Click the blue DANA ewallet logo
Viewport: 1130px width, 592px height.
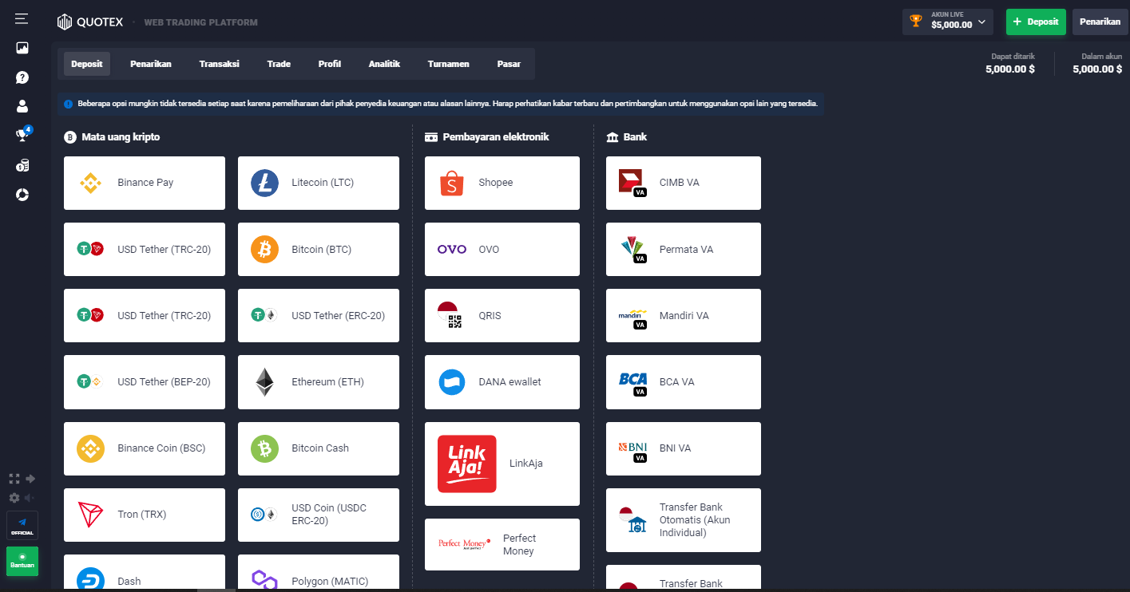[x=452, y=382]
